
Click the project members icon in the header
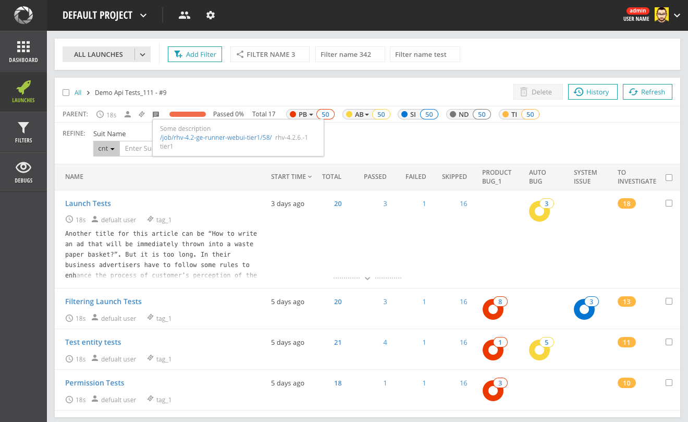click(184, 15)
